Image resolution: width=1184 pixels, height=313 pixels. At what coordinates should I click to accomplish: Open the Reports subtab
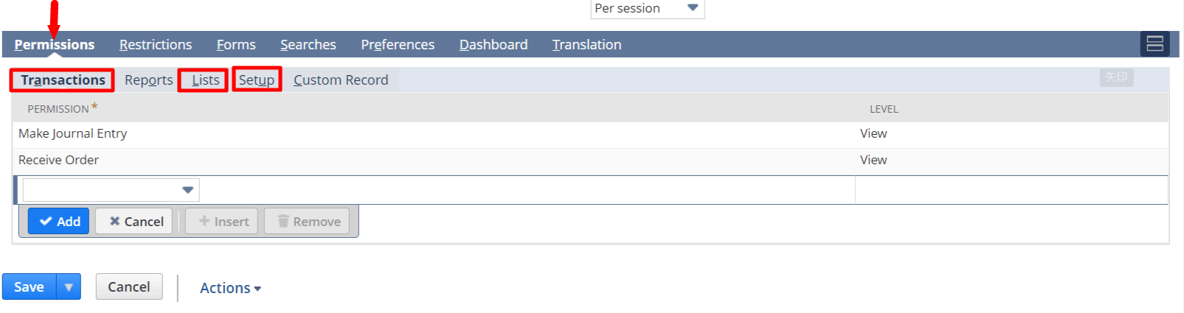point(148,80)
